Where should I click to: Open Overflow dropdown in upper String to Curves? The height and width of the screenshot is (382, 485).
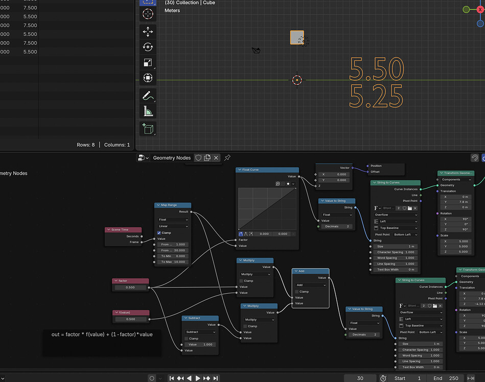point(396,215)
